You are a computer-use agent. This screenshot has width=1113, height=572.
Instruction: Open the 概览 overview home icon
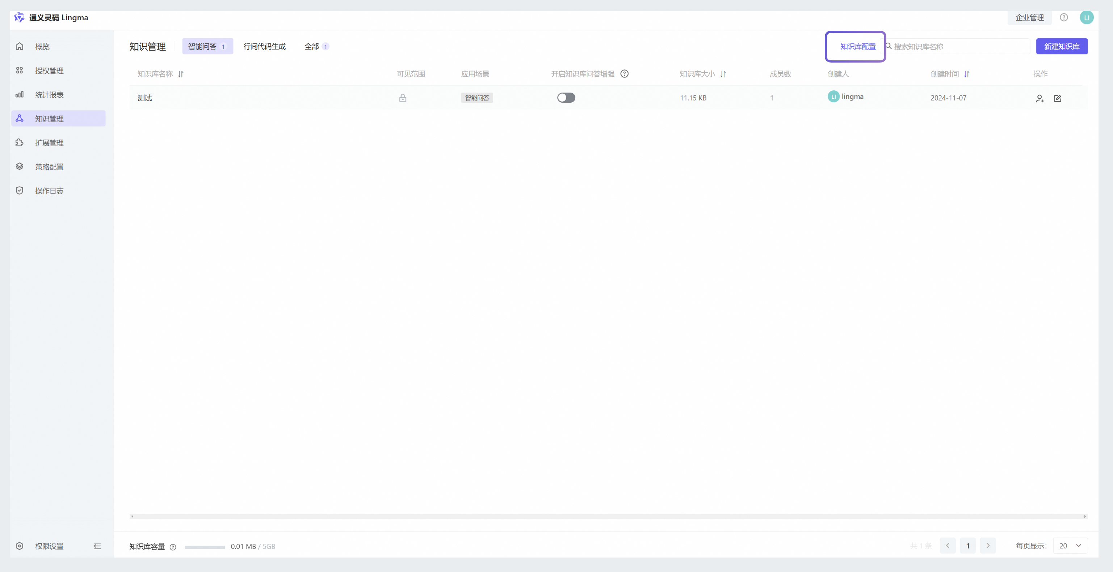(20, 46)
